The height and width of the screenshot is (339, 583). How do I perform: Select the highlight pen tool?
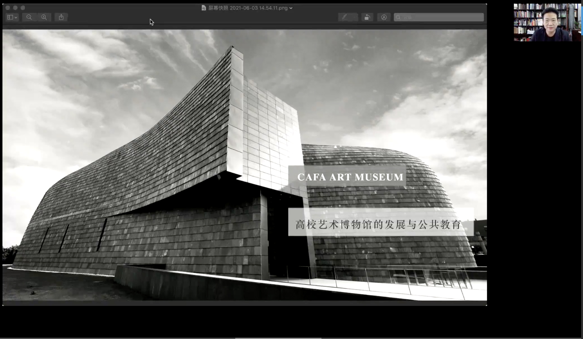tap(345, 17)
